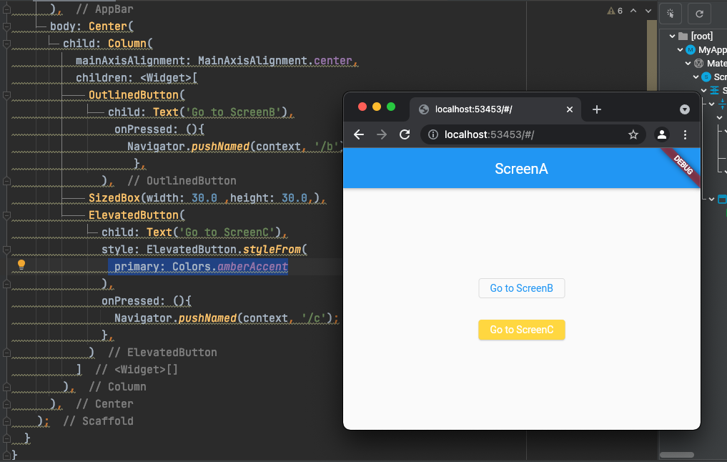Click the MyApp widget icon in tree

(x=691, y=49)
